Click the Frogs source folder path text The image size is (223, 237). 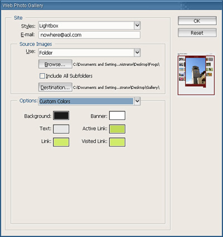tap(117, 64)
